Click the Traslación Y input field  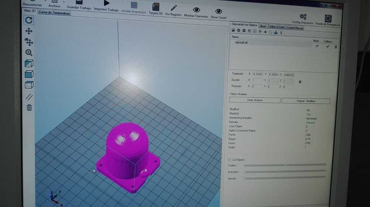pos(273,75)
